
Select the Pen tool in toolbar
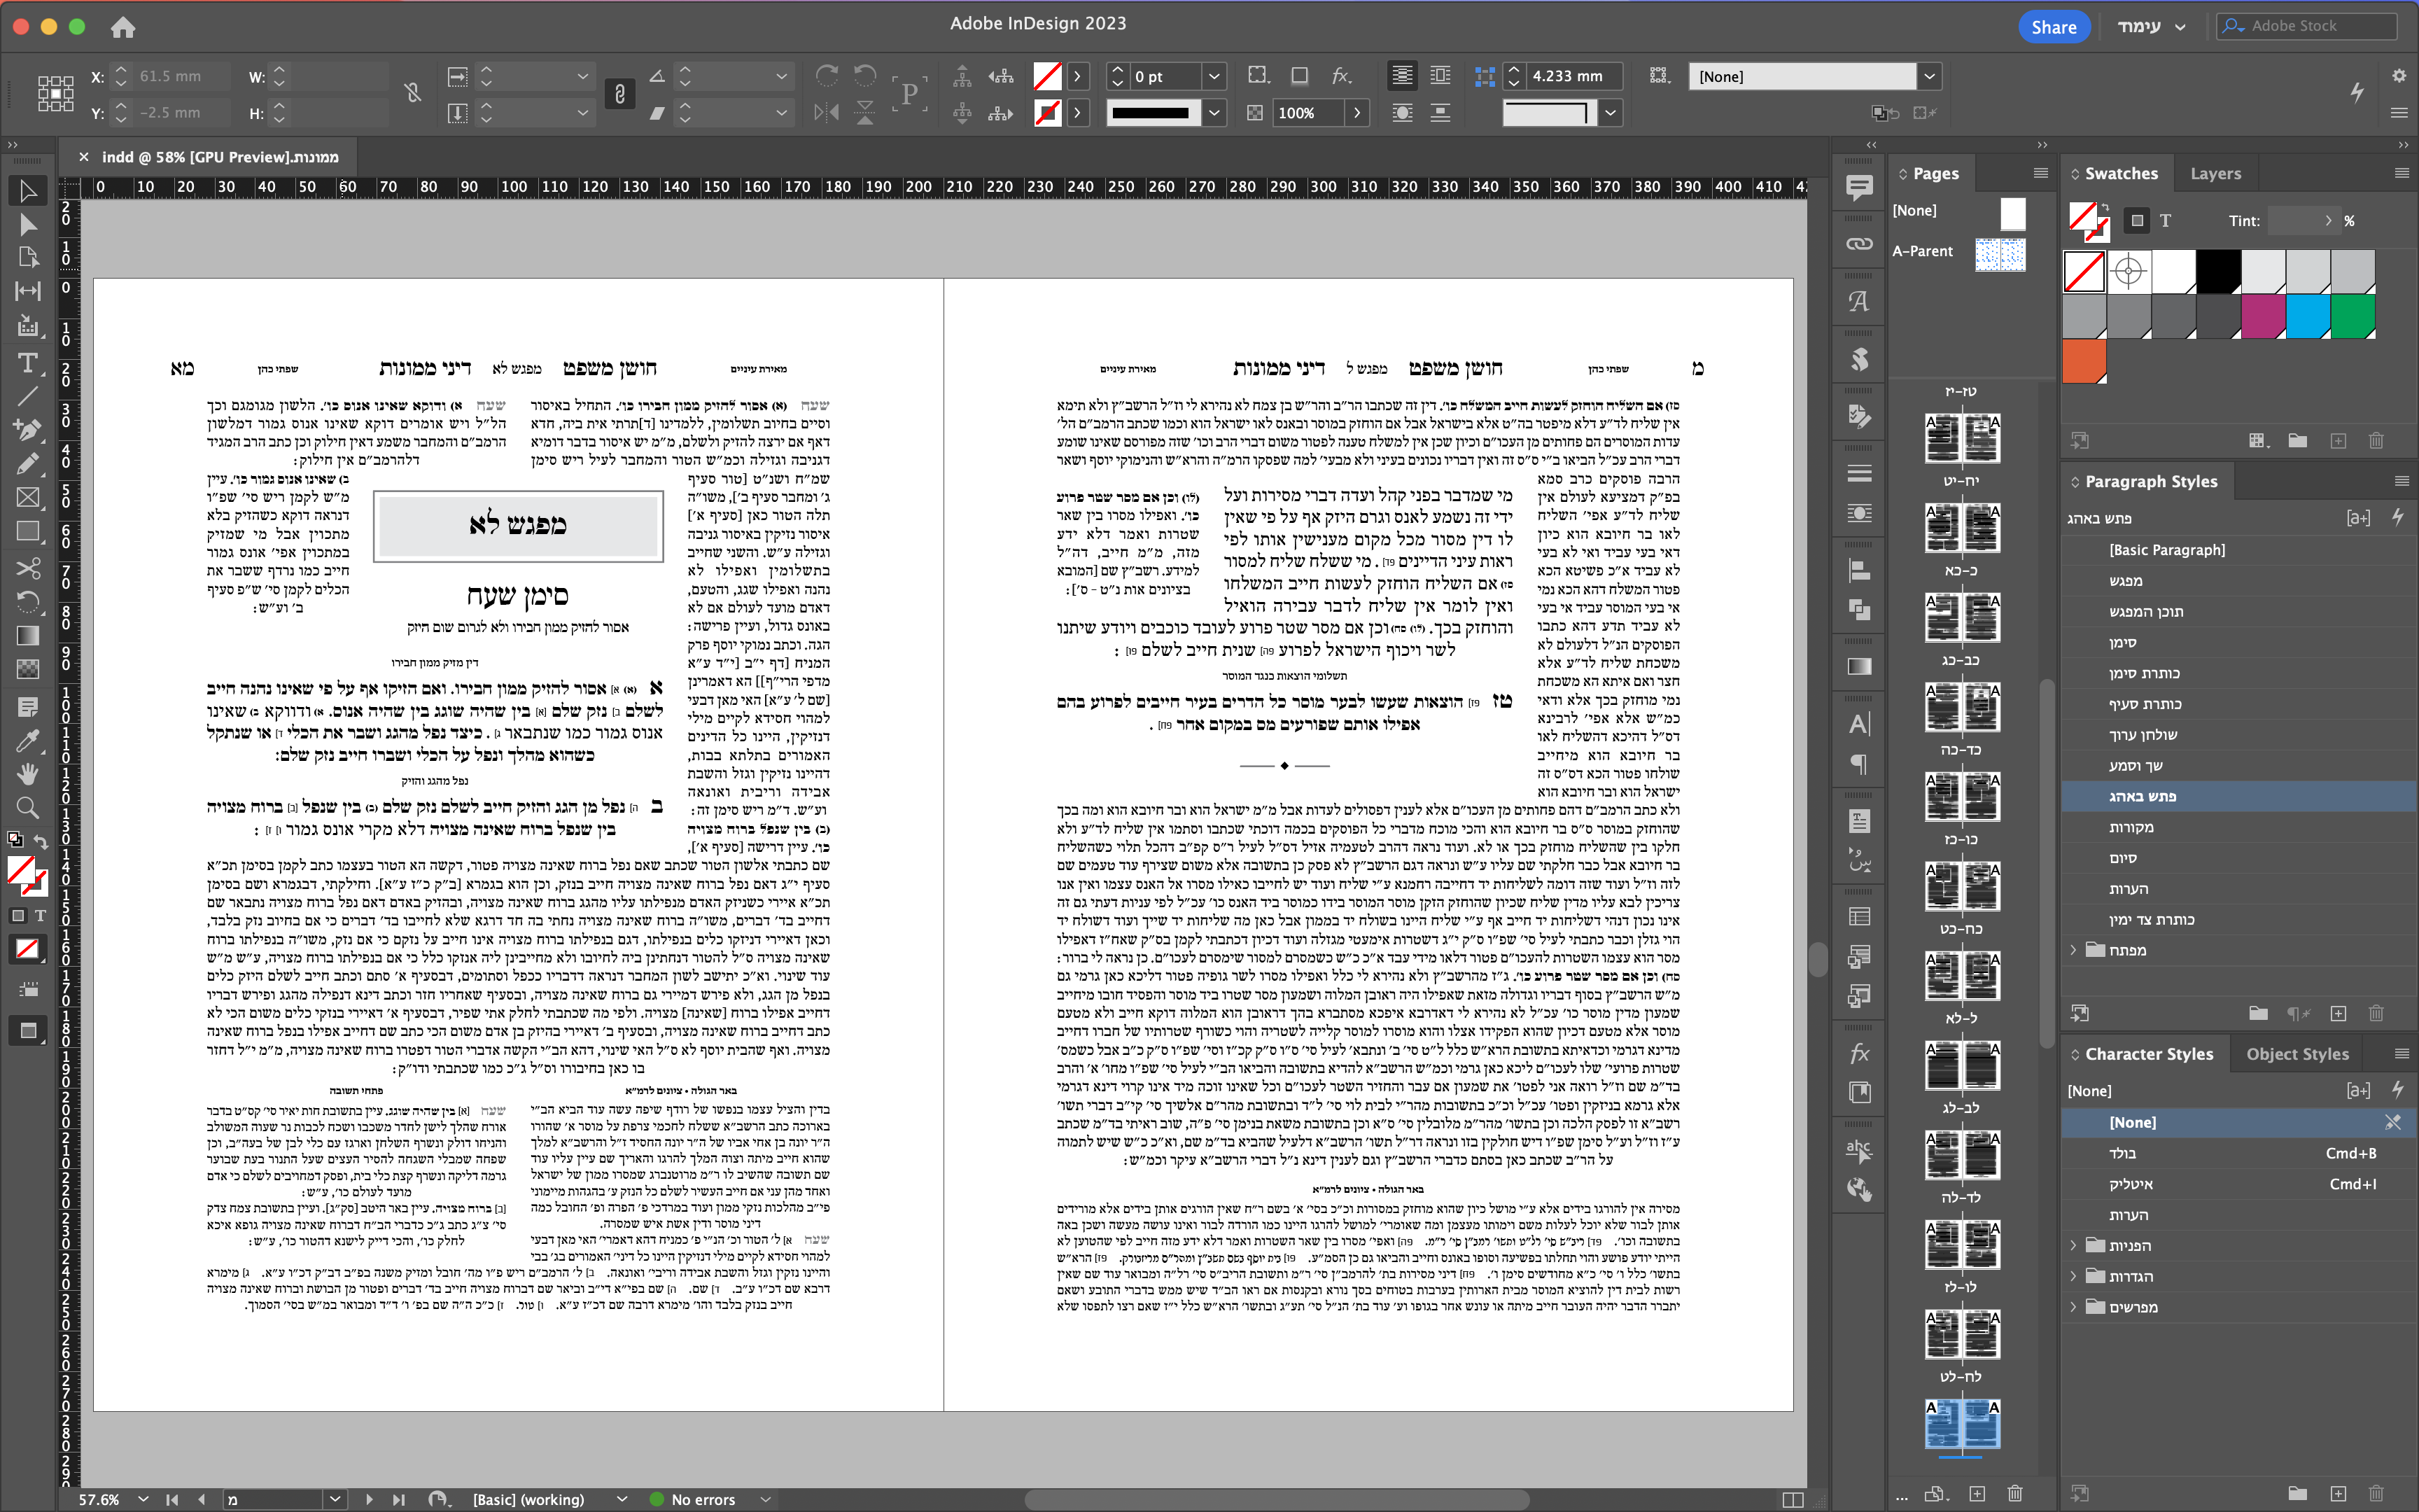27,430
